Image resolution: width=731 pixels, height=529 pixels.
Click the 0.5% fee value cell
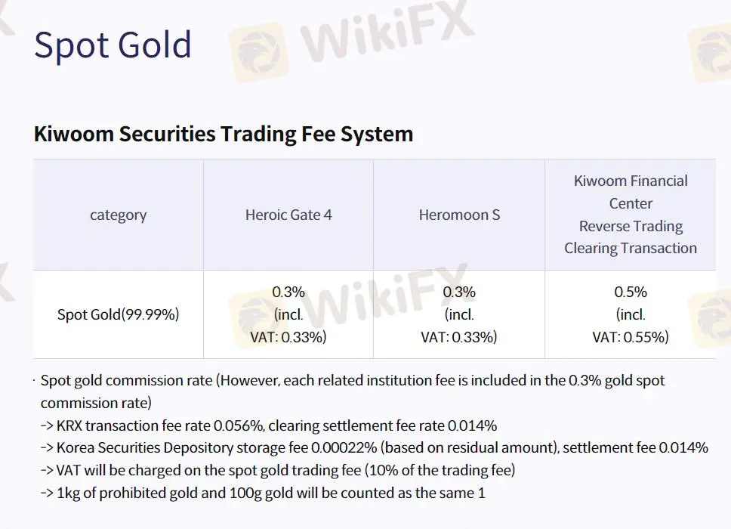pyautogui.click(x=631, y=292)
